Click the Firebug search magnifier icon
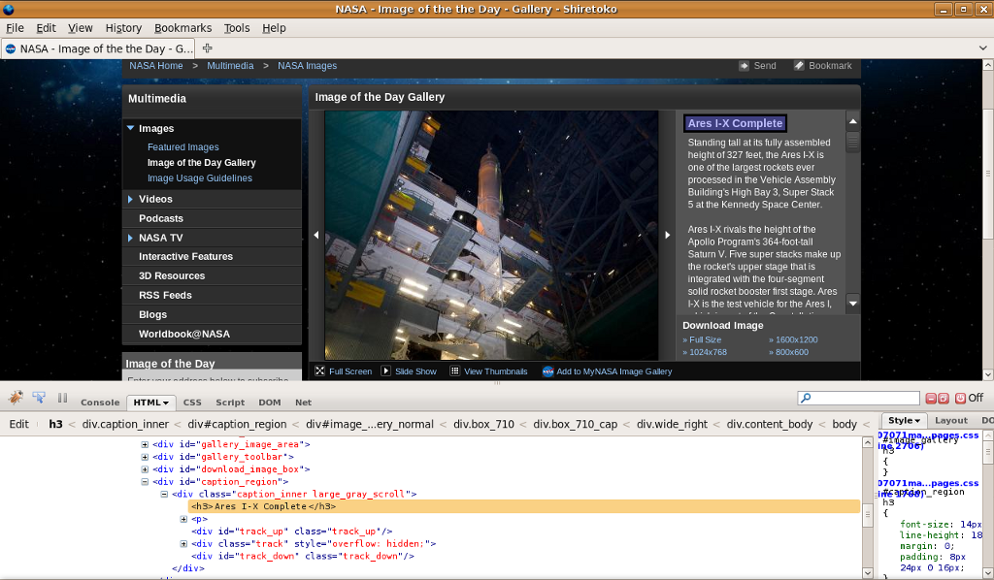This screenshot has height=580, width=994. tap(806, 398)
